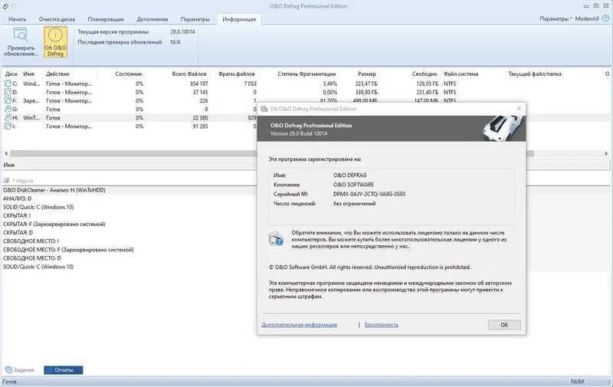Select report 'O&O DiskCleaner - Анализ: H (WinToHDD)'

point(54,190)
